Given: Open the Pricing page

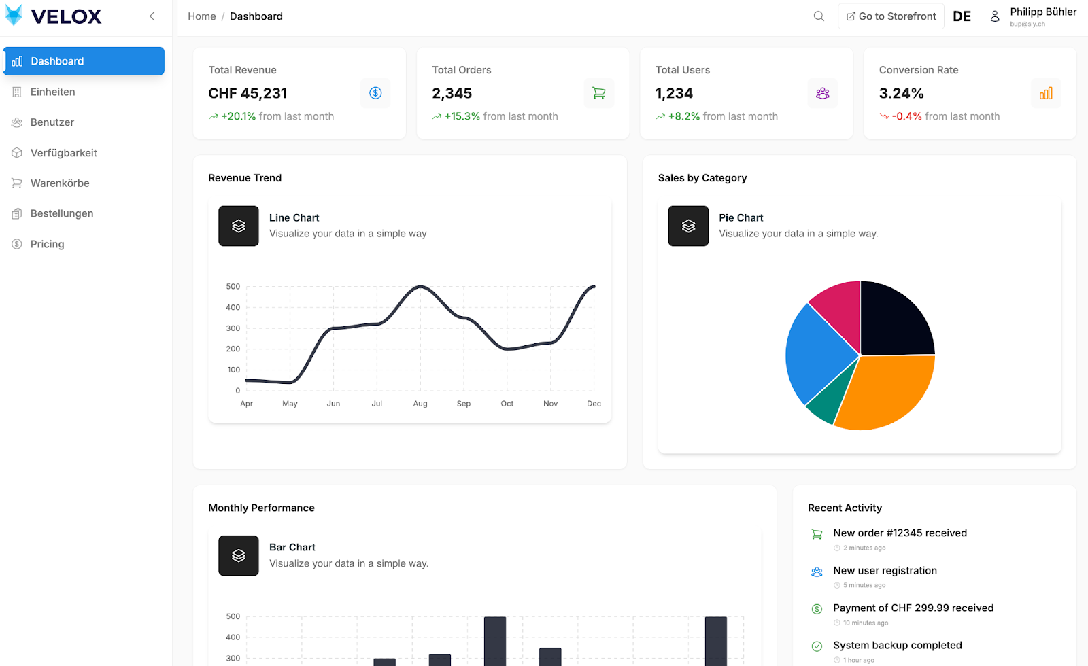Looking at the screenshot, I should coord(84,244).
